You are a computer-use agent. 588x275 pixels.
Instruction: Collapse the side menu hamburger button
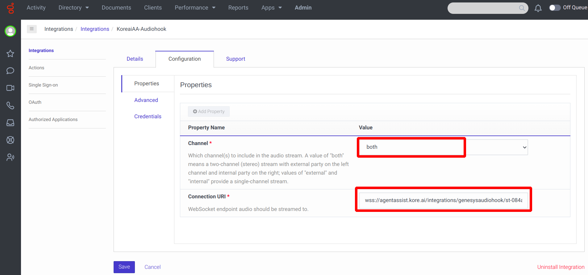click(x=31, y=29)
